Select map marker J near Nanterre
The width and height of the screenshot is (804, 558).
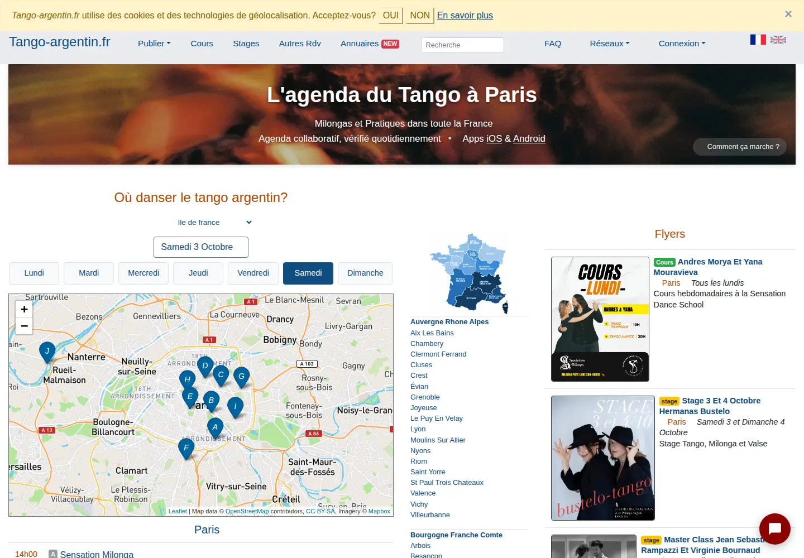click(47, 352)
